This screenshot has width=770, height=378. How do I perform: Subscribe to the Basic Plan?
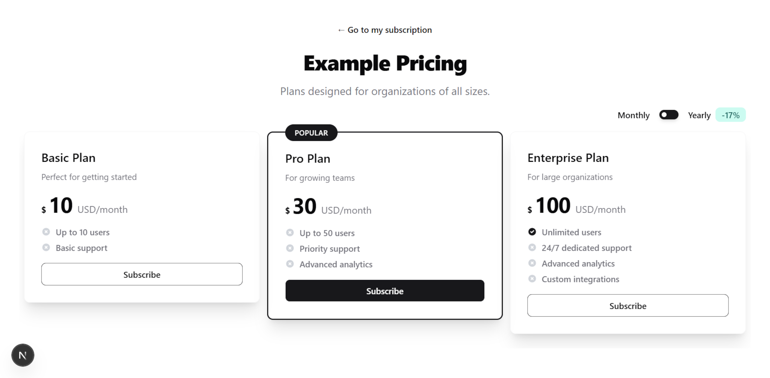coord(142,274)
